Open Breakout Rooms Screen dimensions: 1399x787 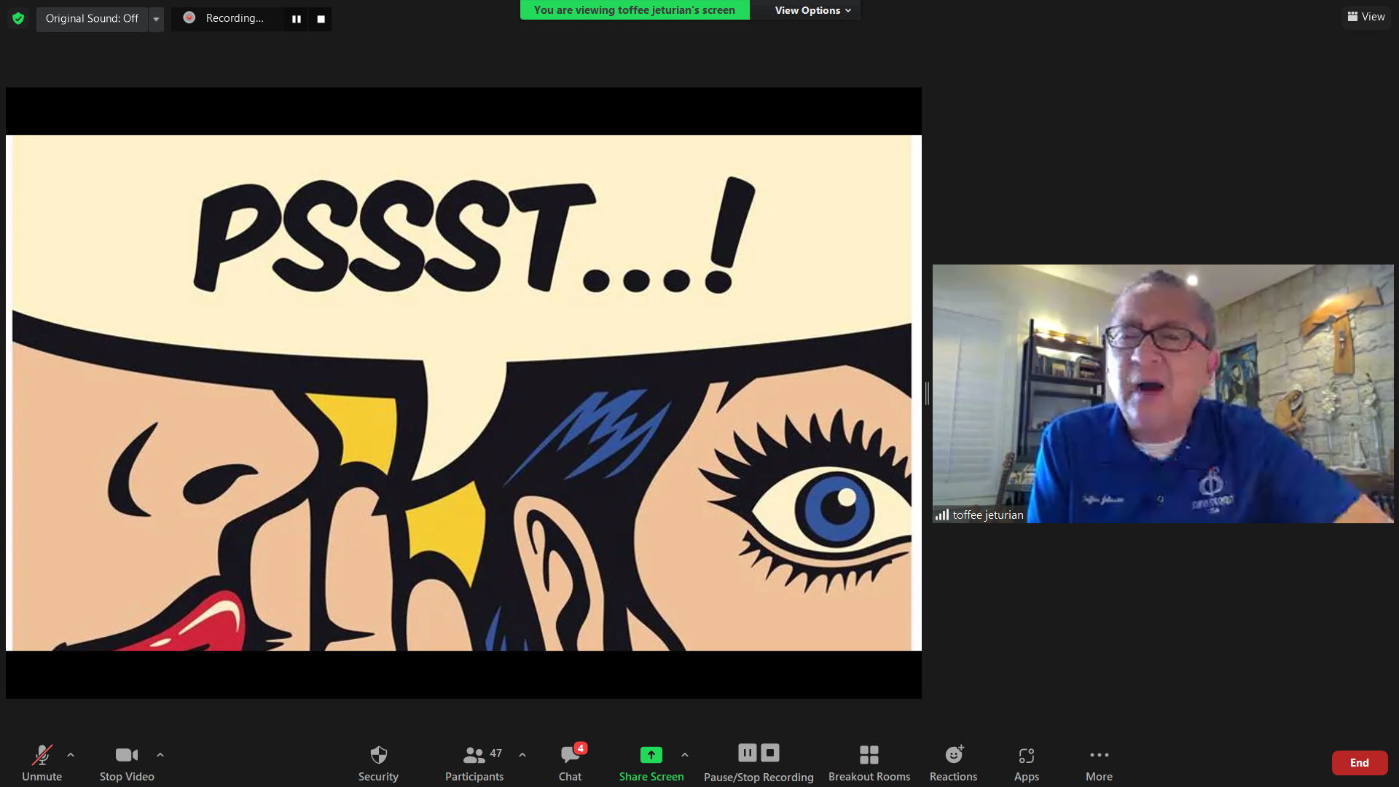click(x=869, y=762)
